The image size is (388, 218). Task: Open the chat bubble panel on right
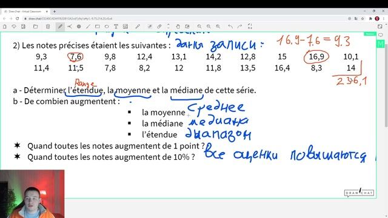pos(381,35)
